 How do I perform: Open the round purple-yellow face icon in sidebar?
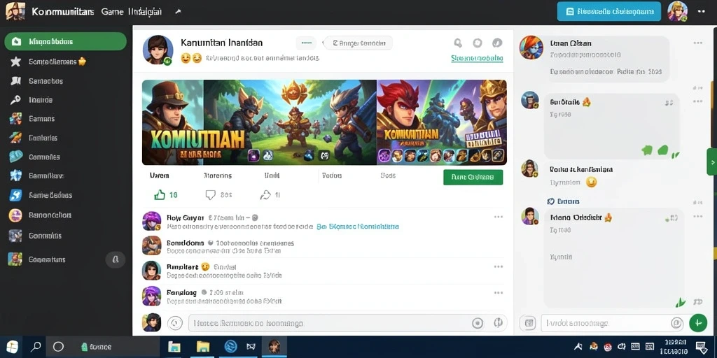(x=15, y=215)
